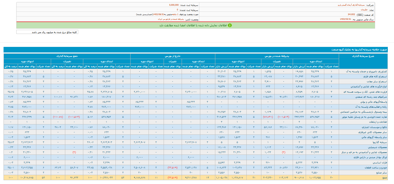Click the fiscal year end date 1403/03/31
This screenshot has width=394, height=184.
(345, 19)
